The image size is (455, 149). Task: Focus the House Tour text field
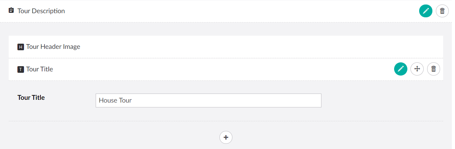[x=208, y=100]
